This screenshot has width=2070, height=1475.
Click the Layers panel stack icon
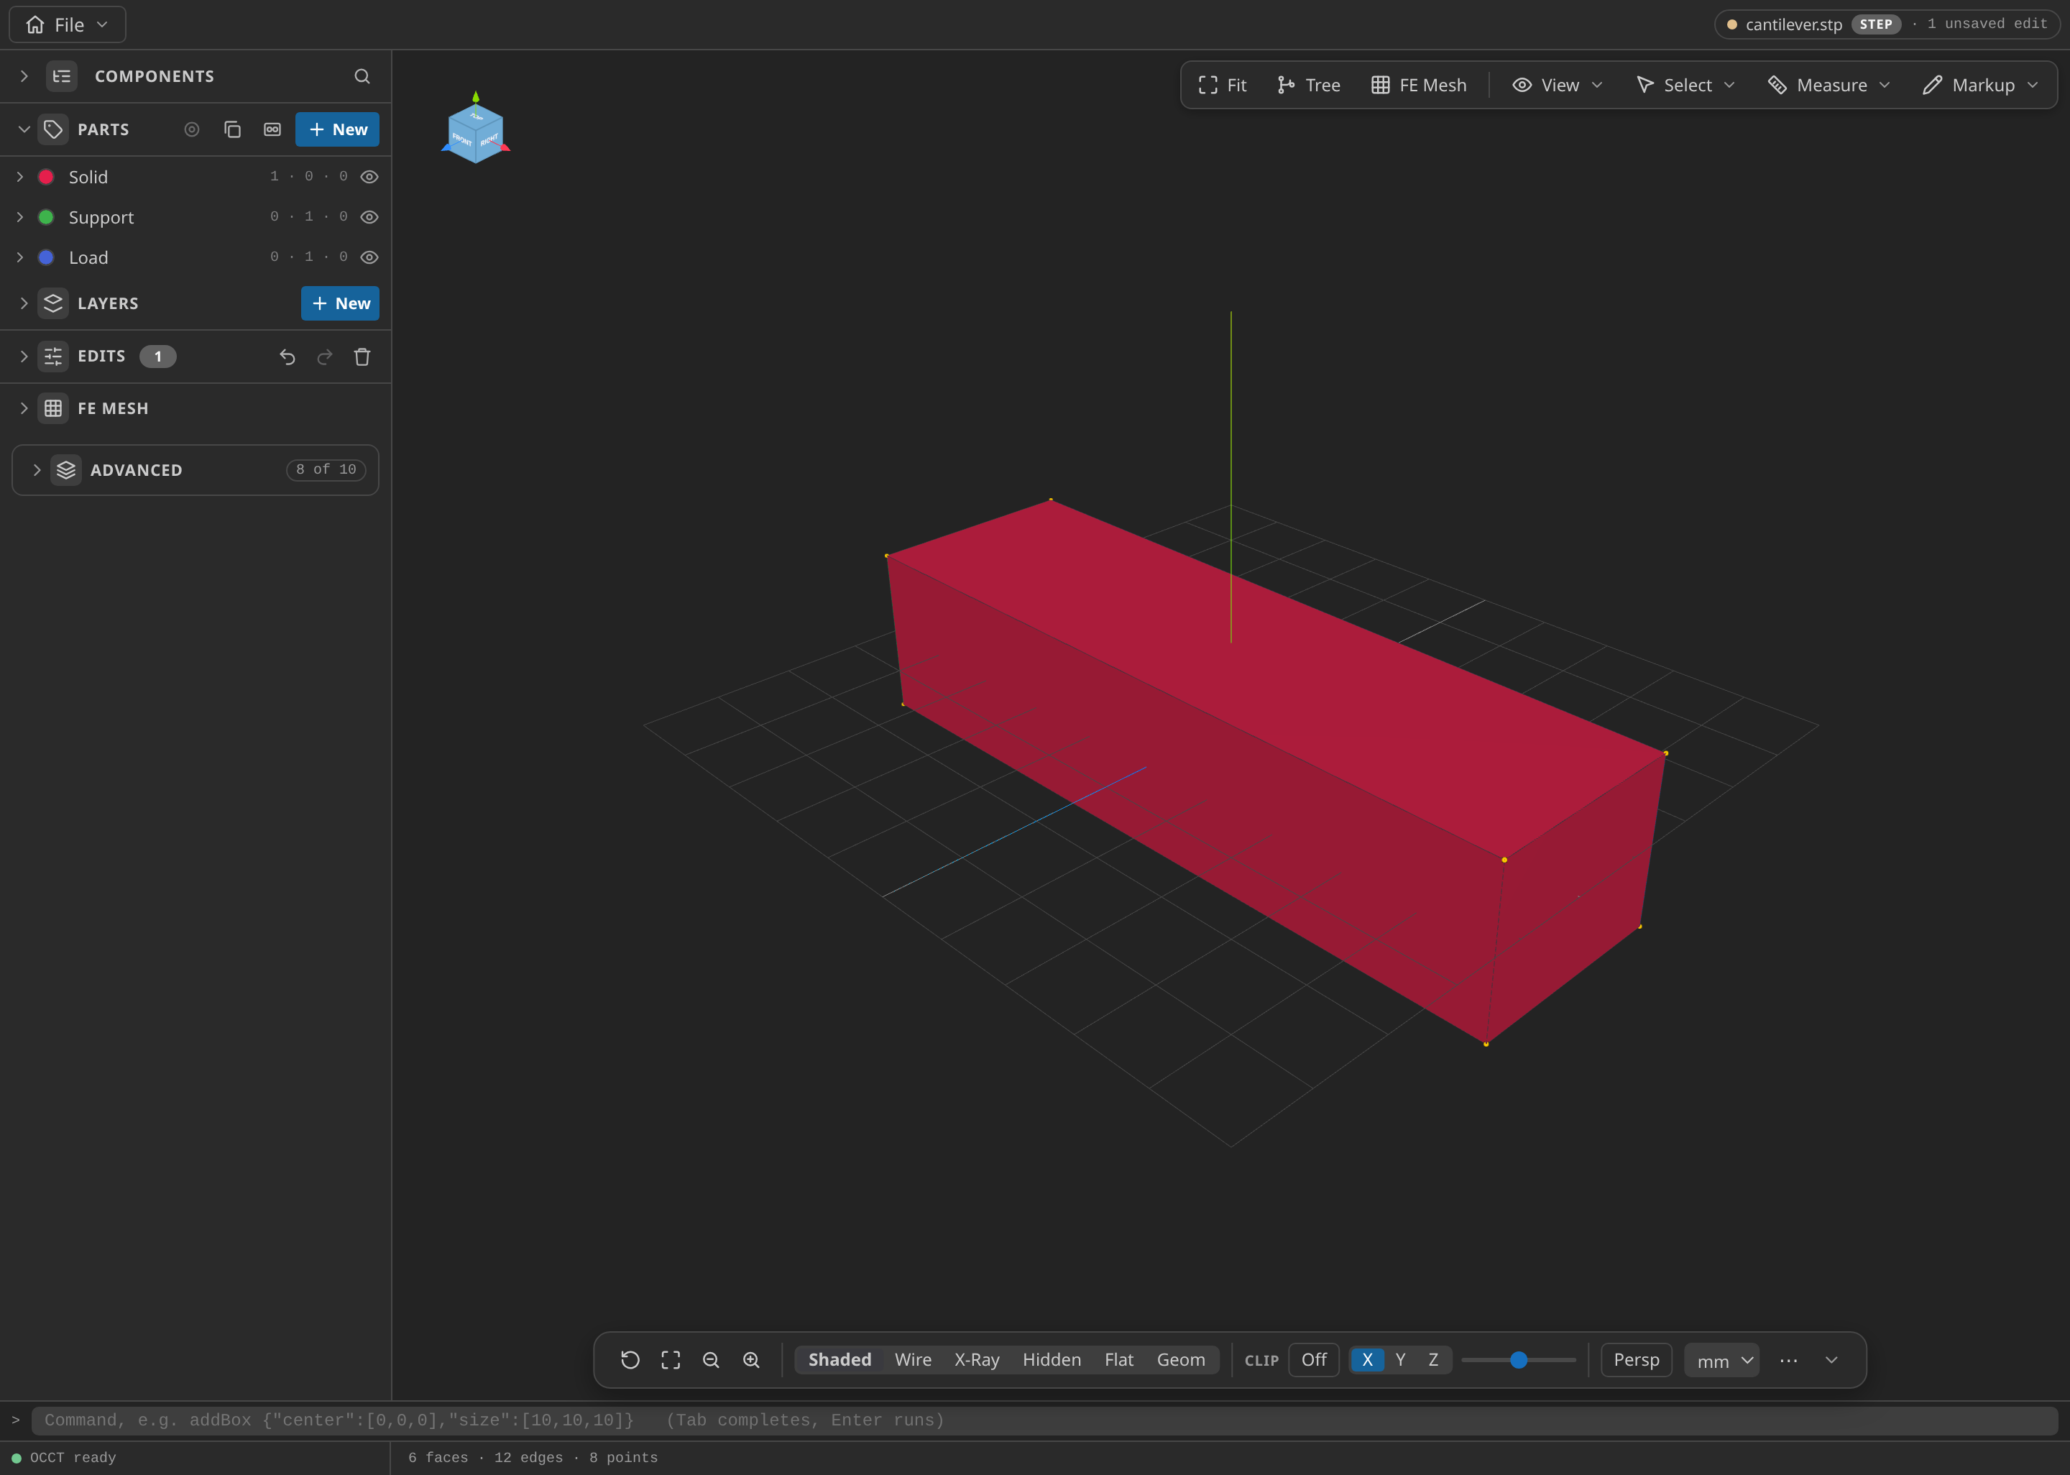(x=54, y=303)
